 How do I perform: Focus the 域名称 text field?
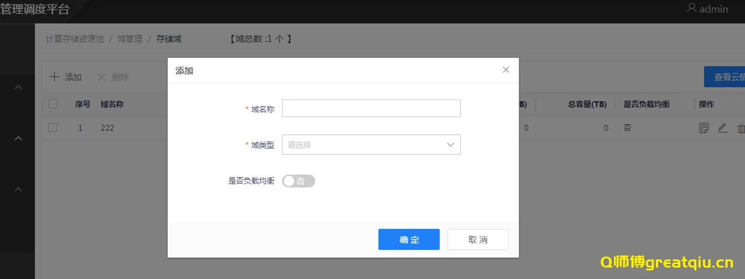click(x=371, y=108)
